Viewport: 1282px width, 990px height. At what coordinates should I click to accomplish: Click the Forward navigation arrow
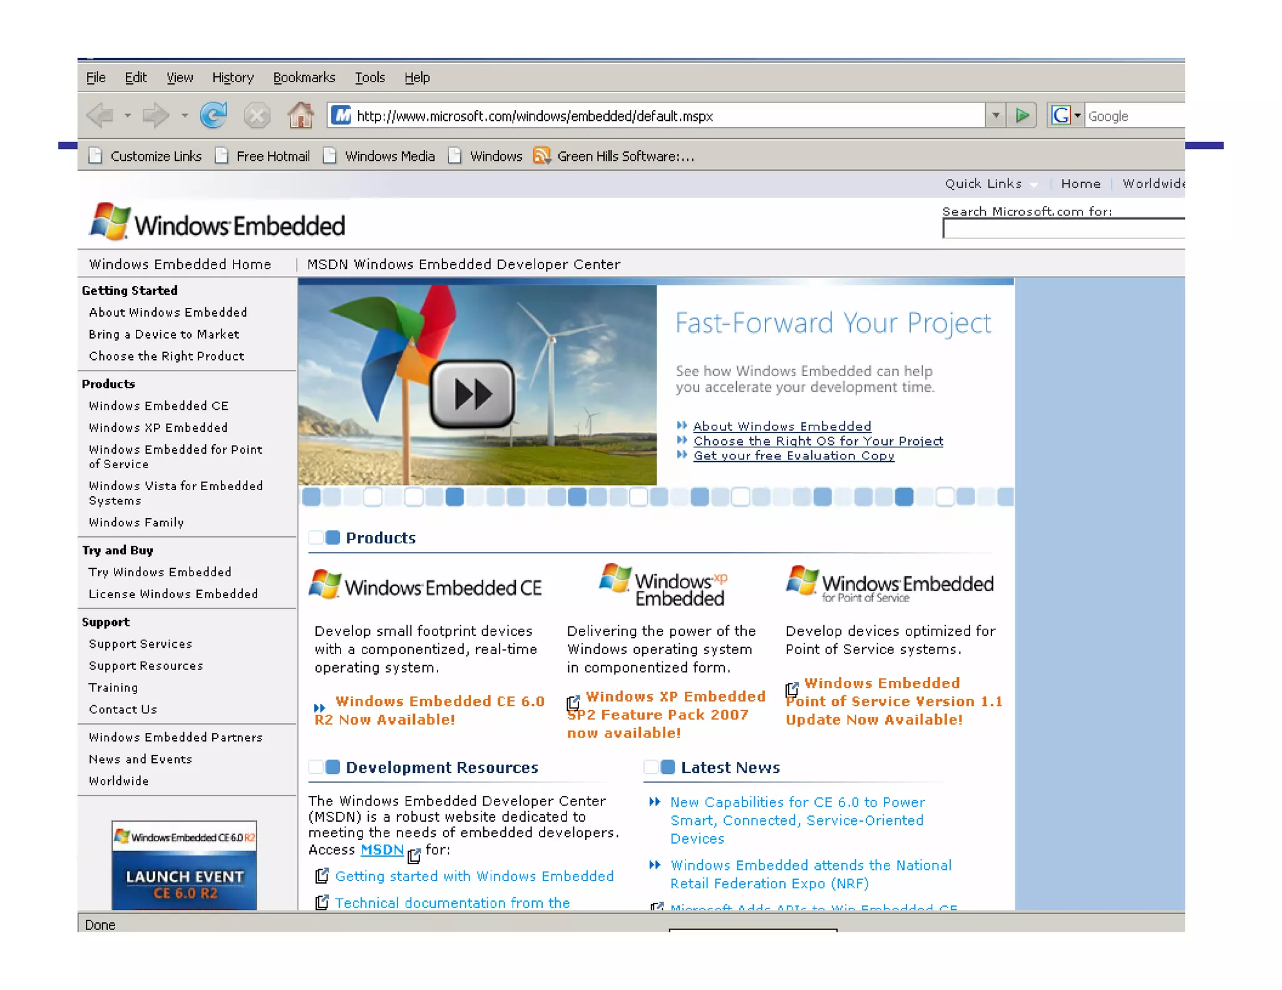155,116
